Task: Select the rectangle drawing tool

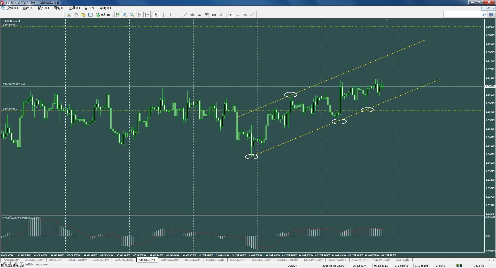Action: coord(214,15)
